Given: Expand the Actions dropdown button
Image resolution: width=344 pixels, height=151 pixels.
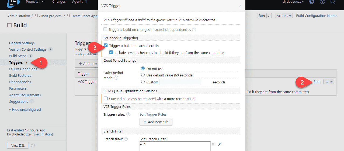Looking at the screenshot, I should pyautogui.click(x=284, y=16).
